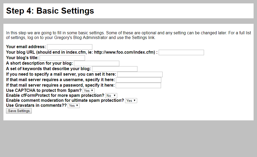The width and height of the screenshot is (257, 157).
Task: Click the 'Your email address' label
Action: coord(26,47)
